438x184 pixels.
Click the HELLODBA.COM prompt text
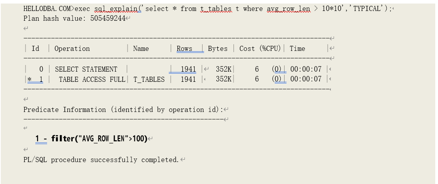[47, 9]
